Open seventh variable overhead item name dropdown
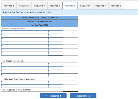The height and width of the screenshot is (99, 140). 25,54
